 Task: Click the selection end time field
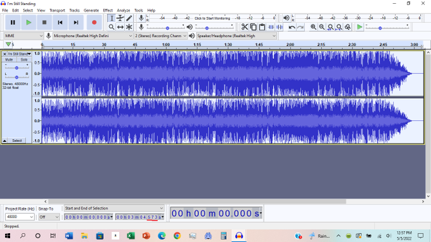point(139,217)
